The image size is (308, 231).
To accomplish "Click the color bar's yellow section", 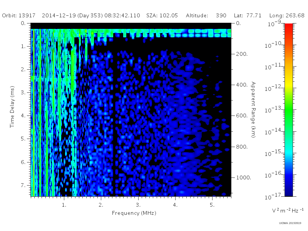I will point(288,84).
